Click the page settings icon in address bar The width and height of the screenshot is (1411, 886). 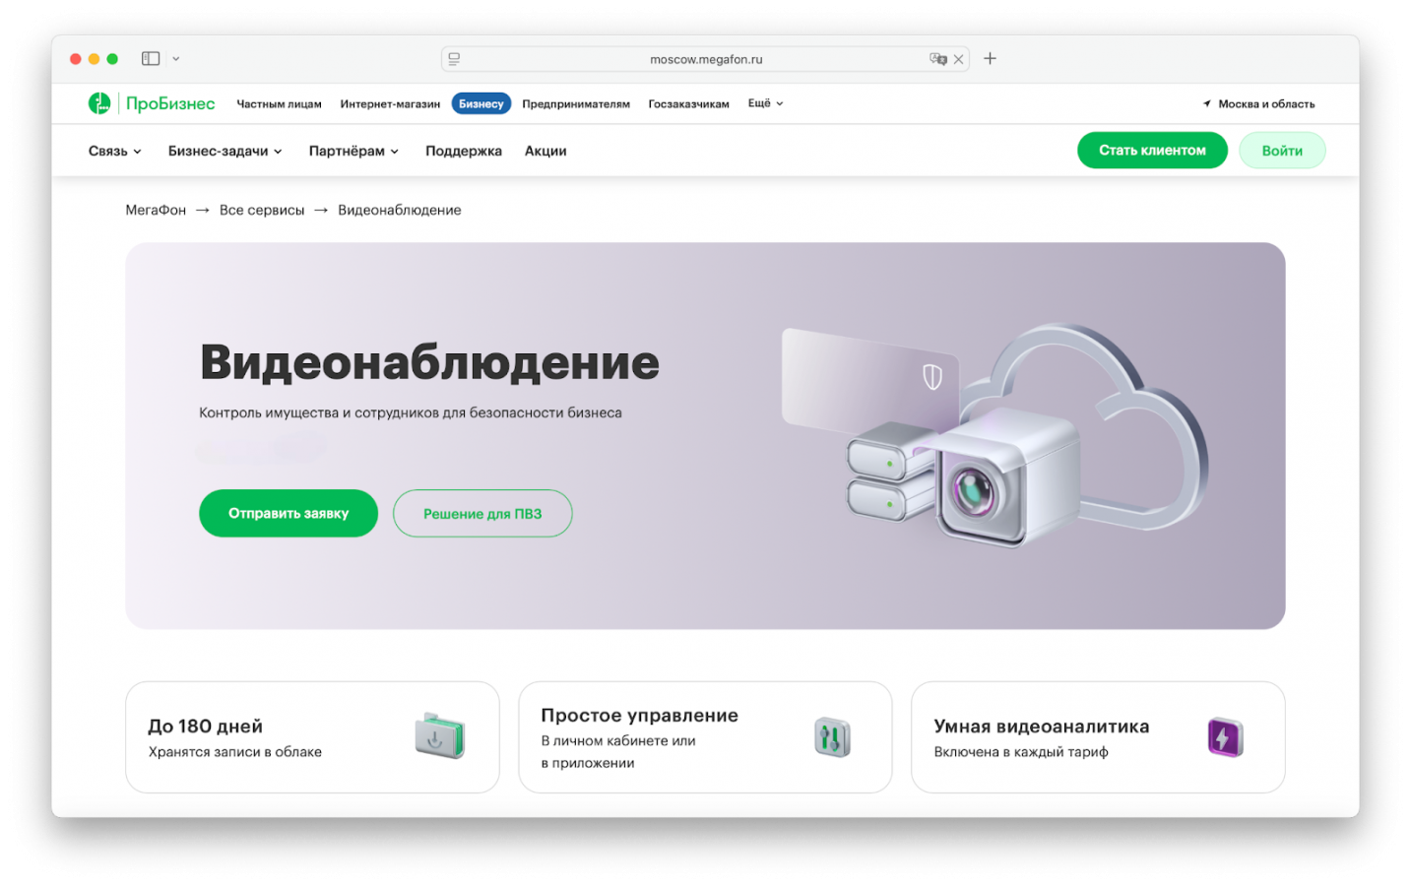click(x=454, y=59)
